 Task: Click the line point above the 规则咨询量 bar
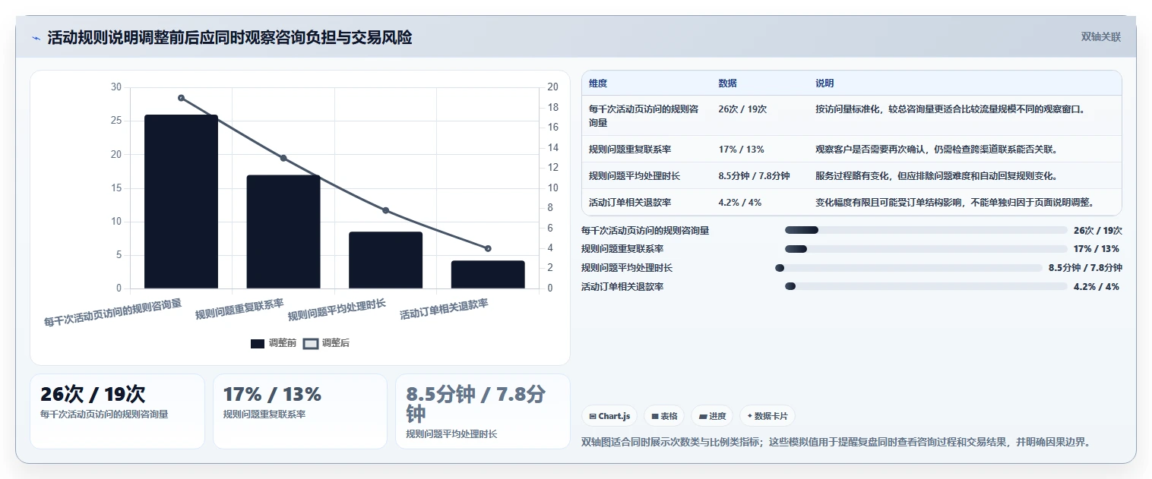point(181,98)
